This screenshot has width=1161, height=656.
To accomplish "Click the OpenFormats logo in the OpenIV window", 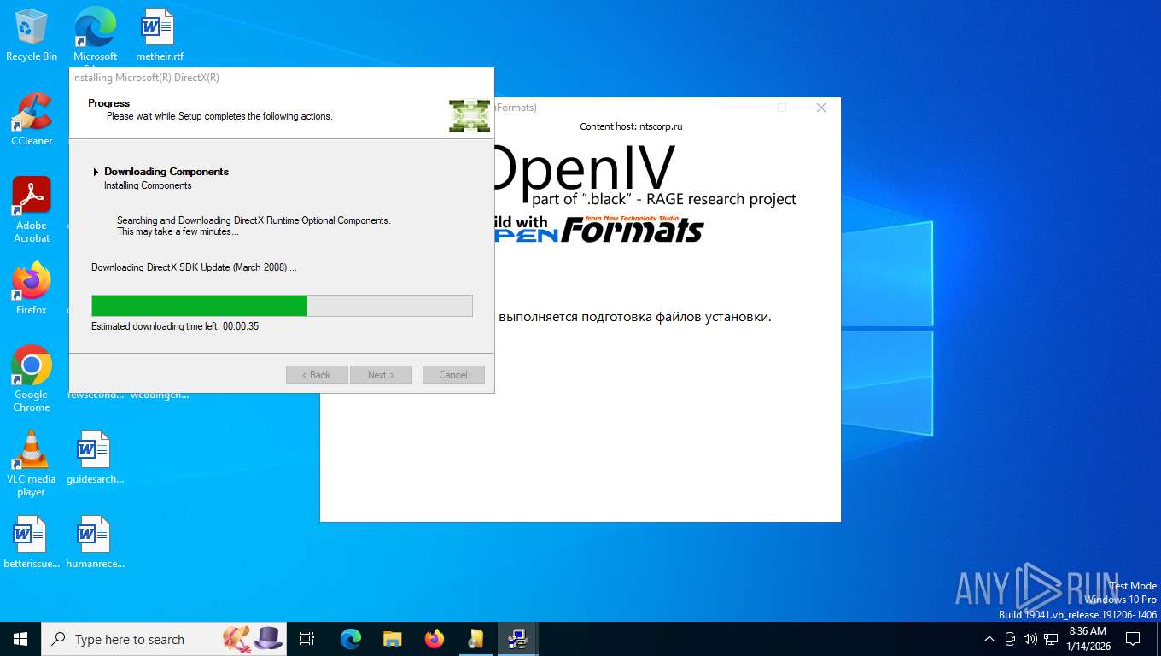I will click(599, 230).
